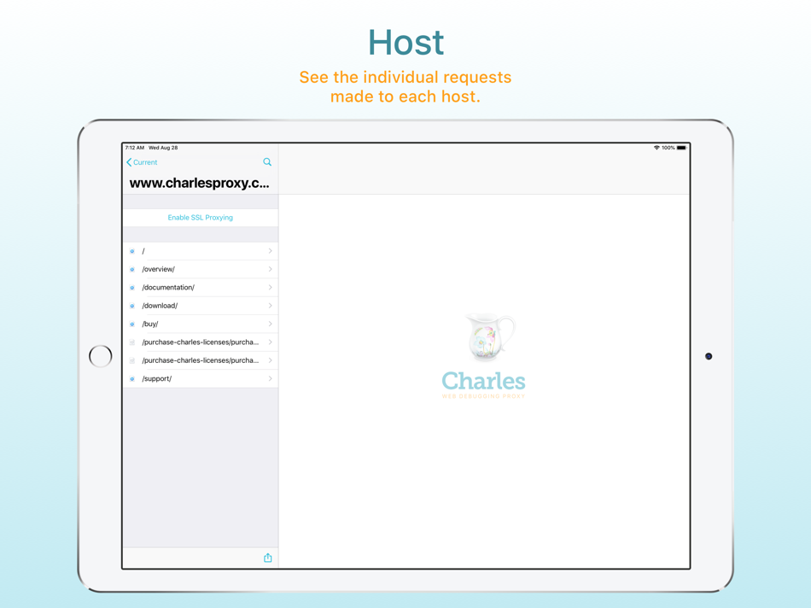The width and height of the screenshot is (811, 608).
Task: Select the second /purchase-charles-licenses/ request
Action: pyautogui.click(x=200, y=360)
